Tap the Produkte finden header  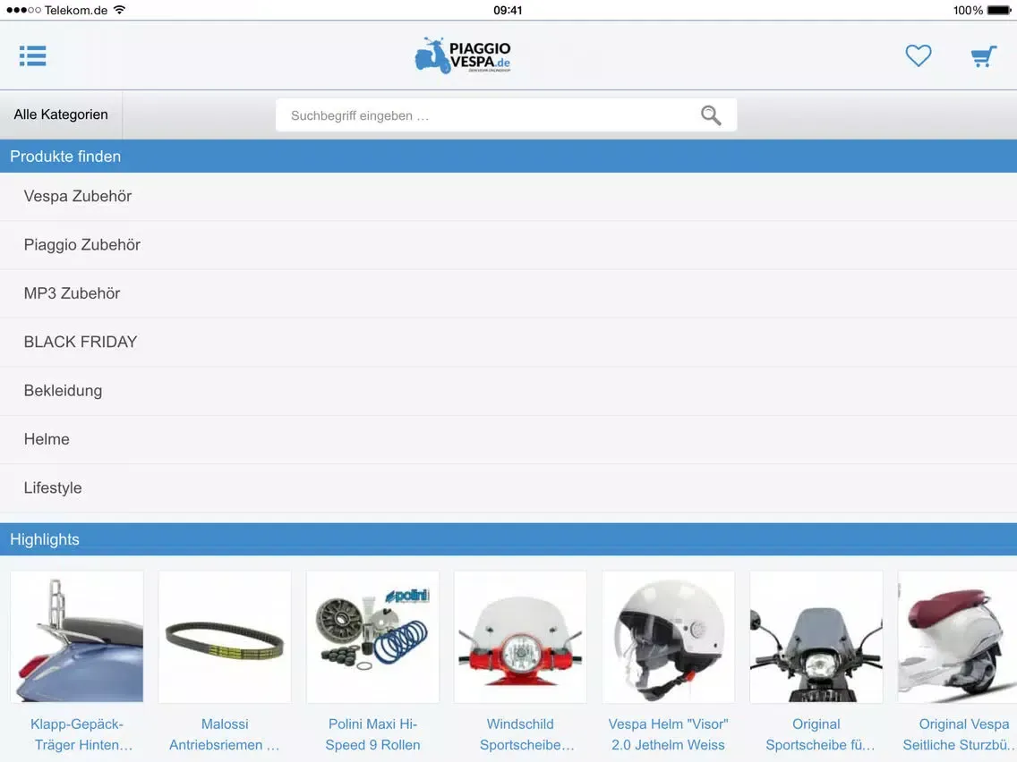click(x=508, y=157)
